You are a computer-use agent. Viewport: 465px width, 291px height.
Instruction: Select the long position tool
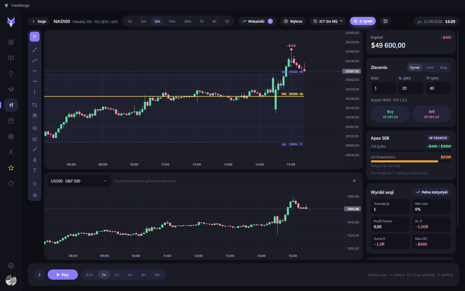click(35, 128)
